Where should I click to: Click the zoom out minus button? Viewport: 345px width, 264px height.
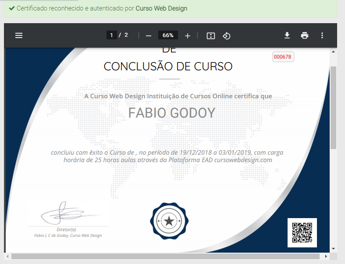coord(149,35)
